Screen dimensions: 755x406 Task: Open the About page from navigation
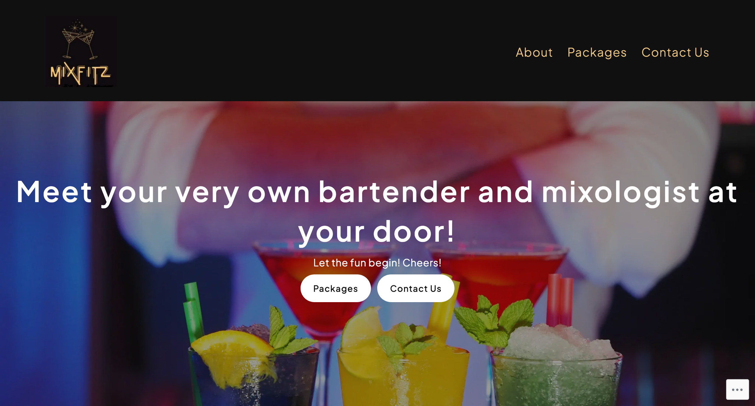534,53
